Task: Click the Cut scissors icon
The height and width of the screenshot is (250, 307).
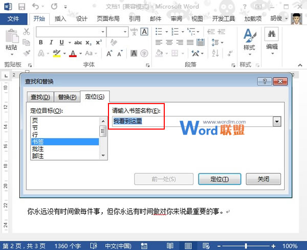Action: click(27, 32)
